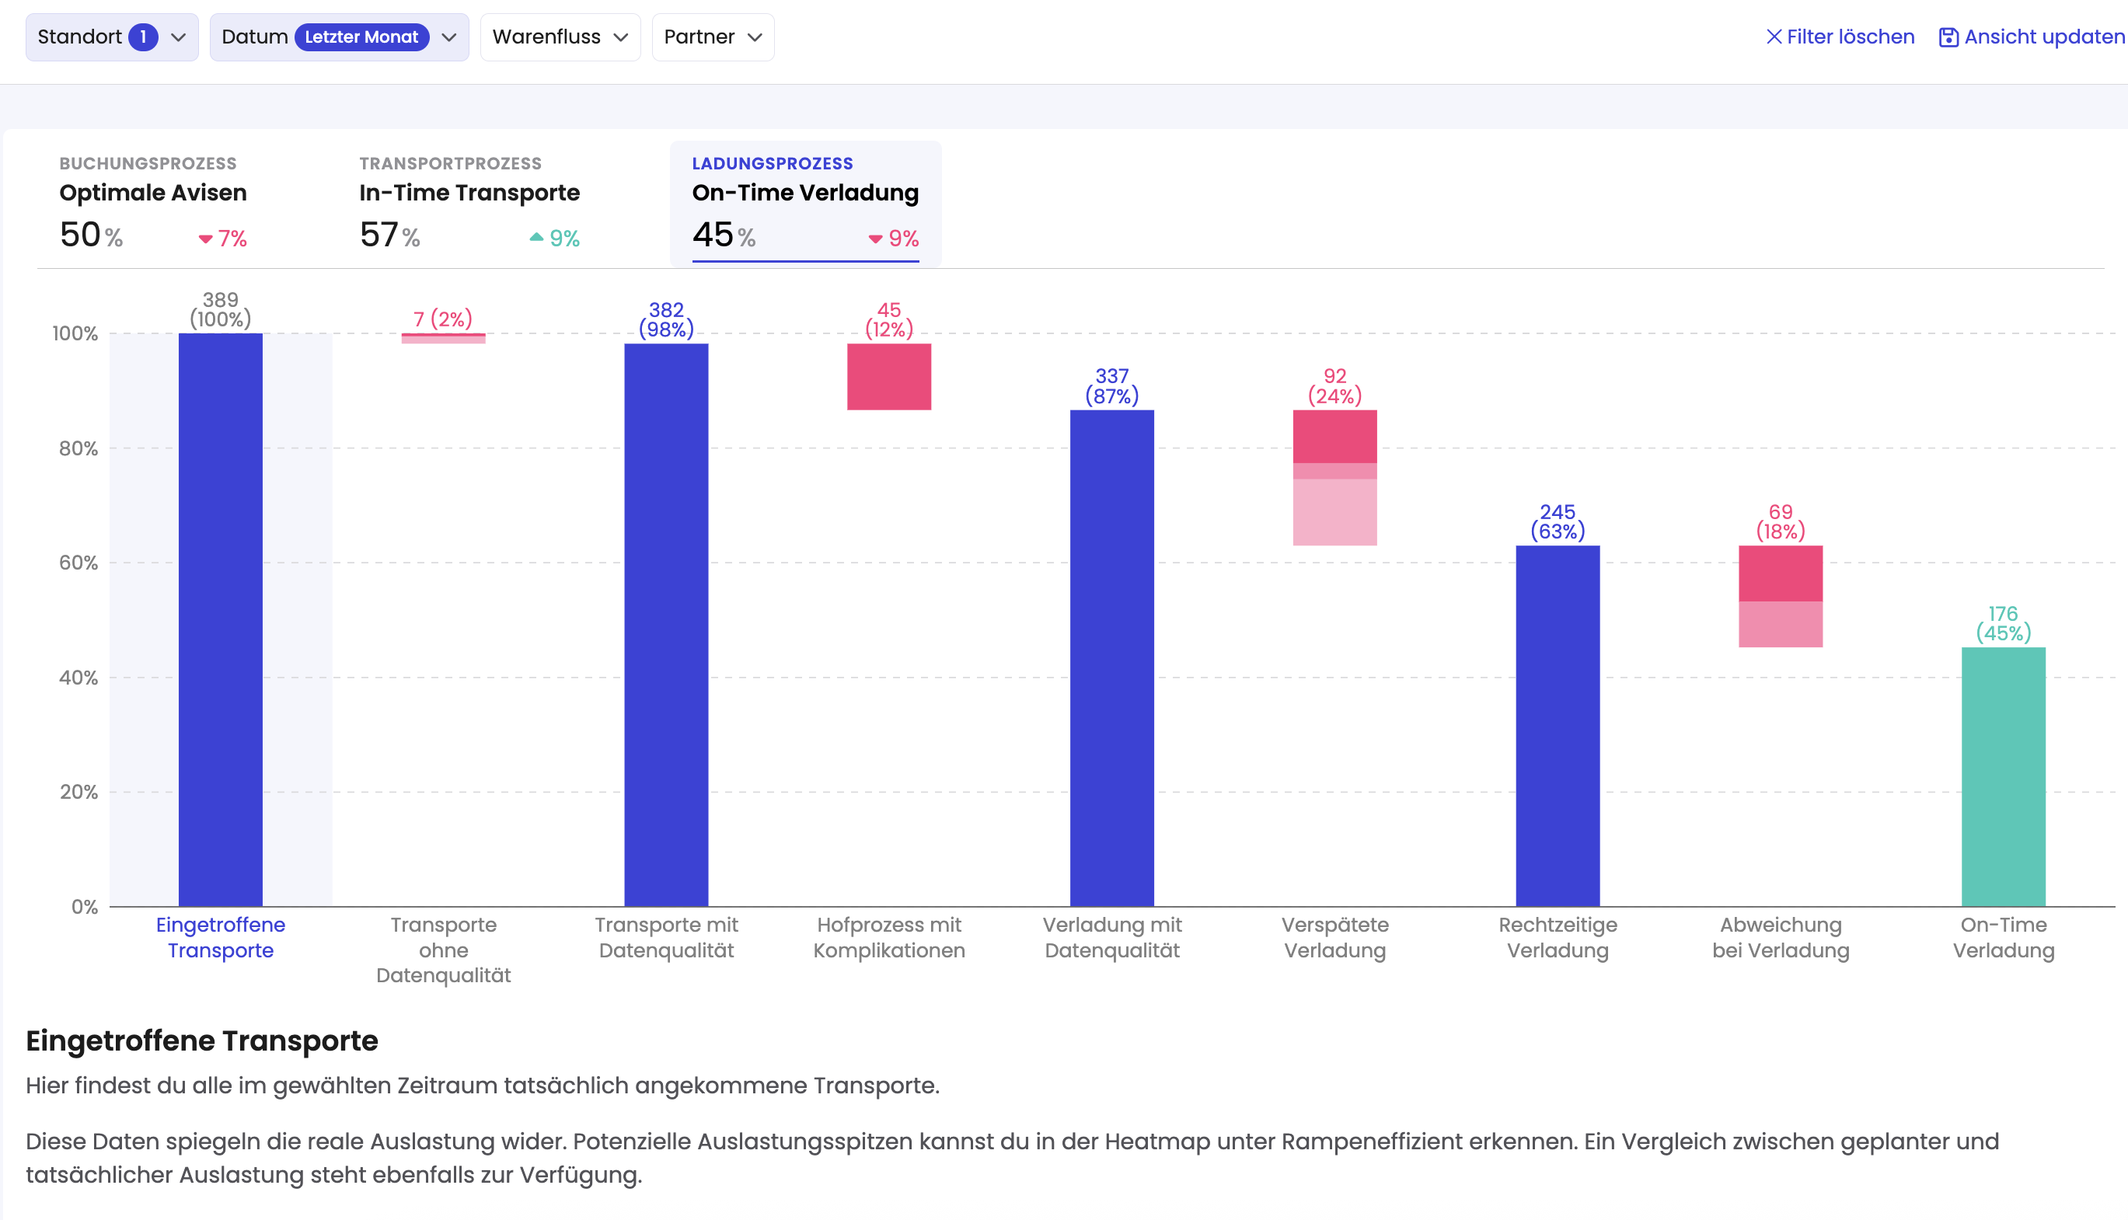The width and height of the screenshot is (2128, 1220).
Task: Click the Standort filter count badge
Action: (143, 37)
